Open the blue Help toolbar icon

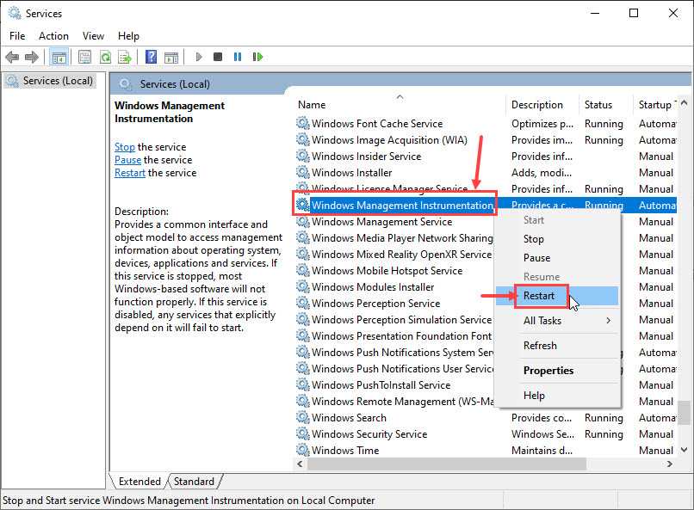(x=151, y=57)
